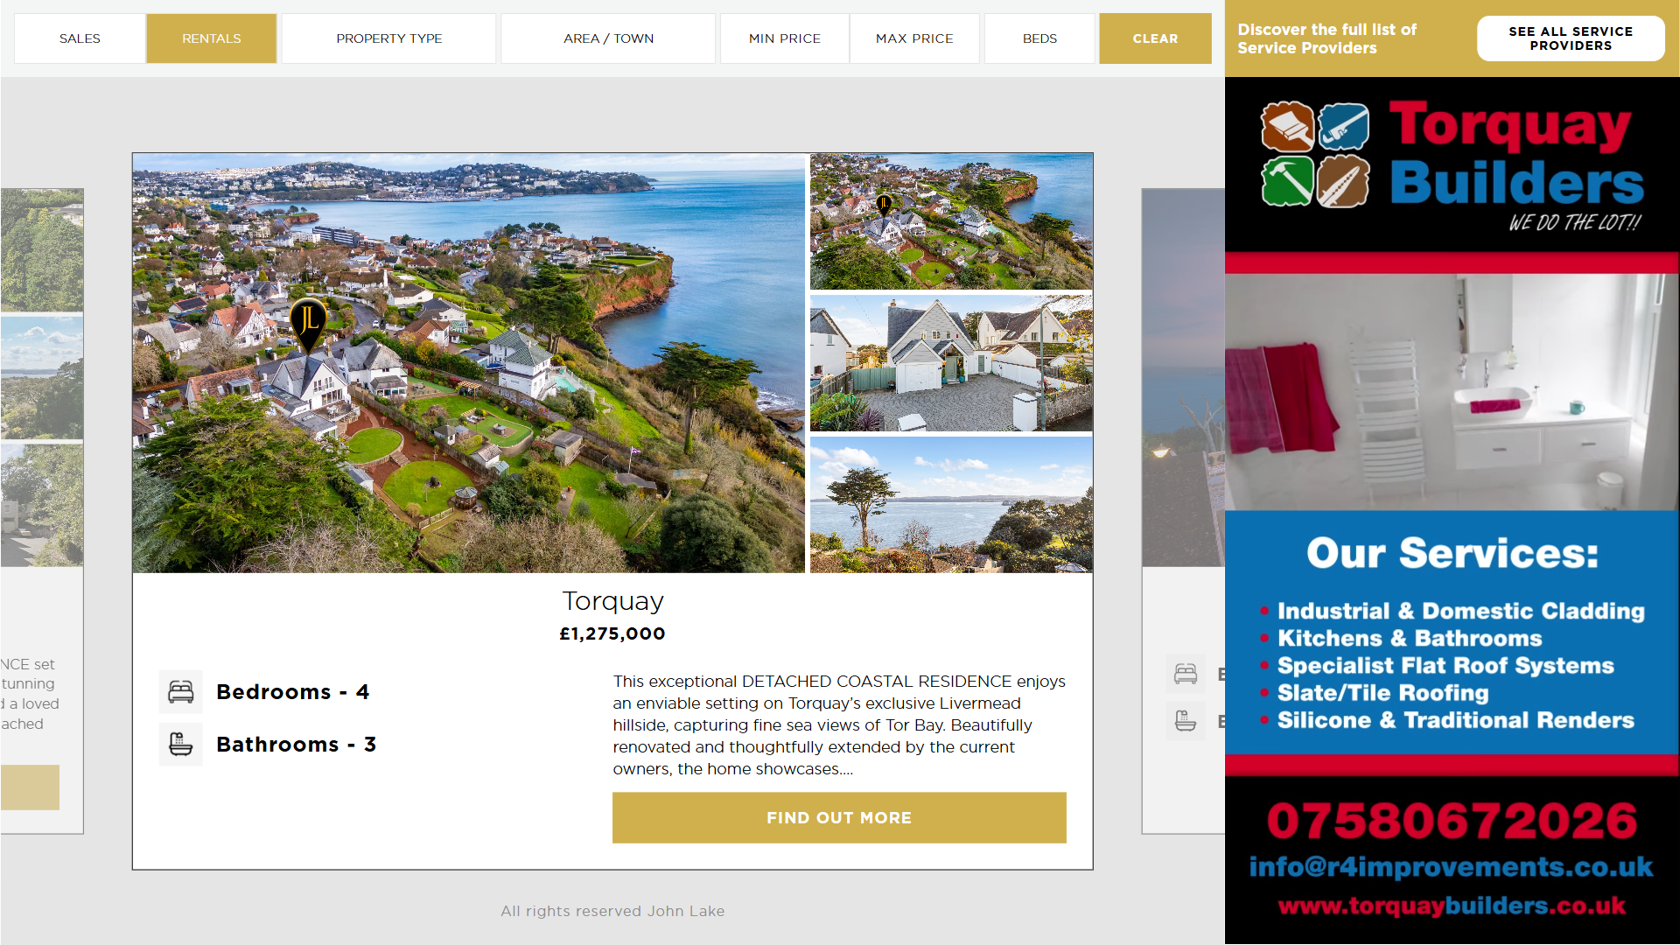This screenshot has width=1680, height=945.
Task: Select the Beds filter menu
Action: 1039,38
